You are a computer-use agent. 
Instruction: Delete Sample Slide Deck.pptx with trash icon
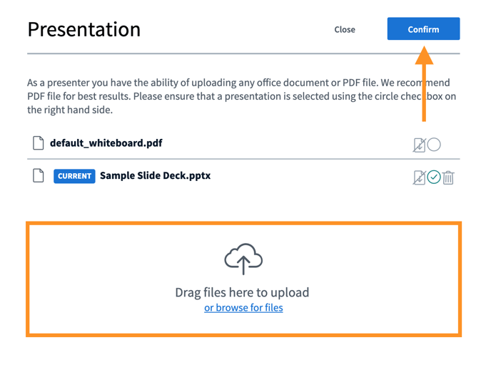coord(448,177)
